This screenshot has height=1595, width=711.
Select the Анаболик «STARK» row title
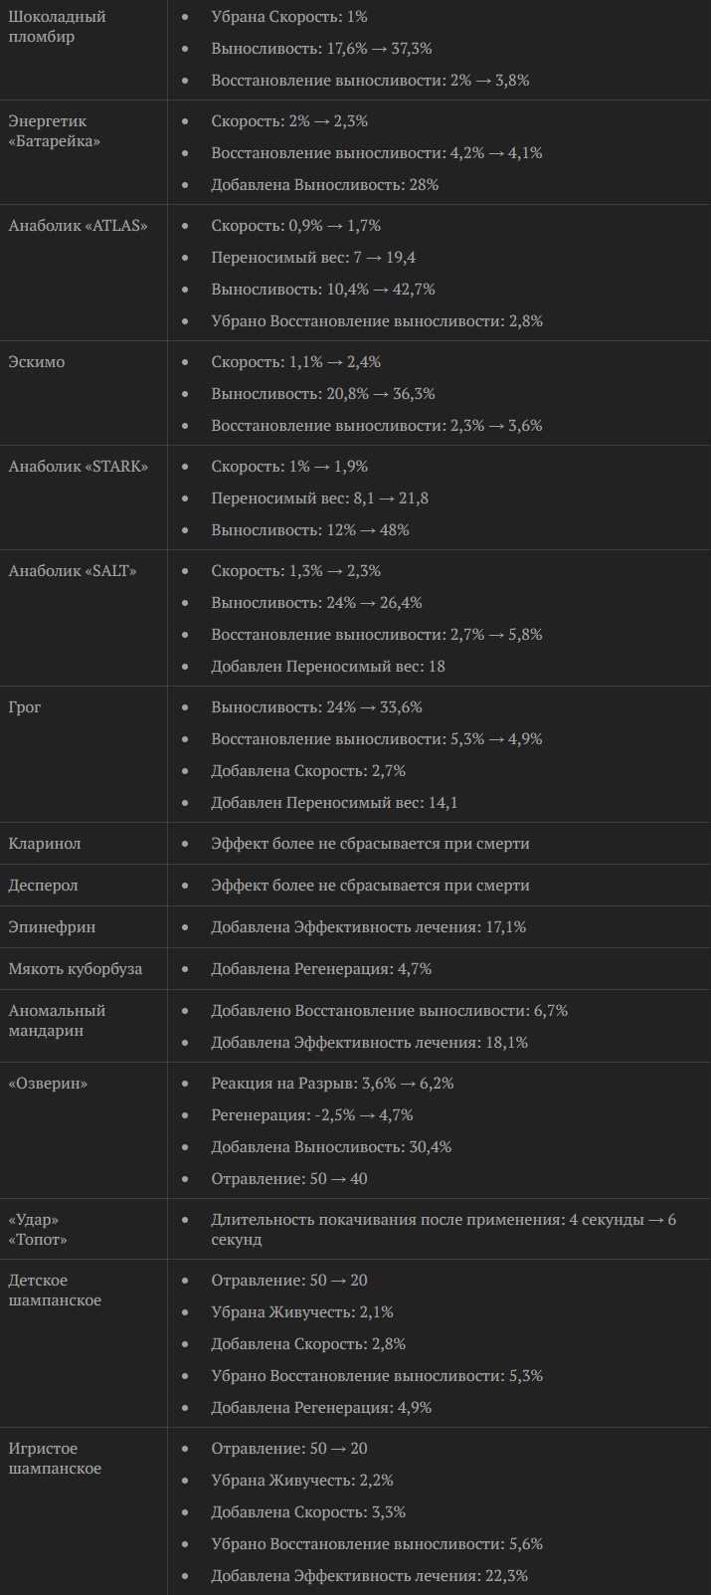pyautogui.click(x=79, y=467)
